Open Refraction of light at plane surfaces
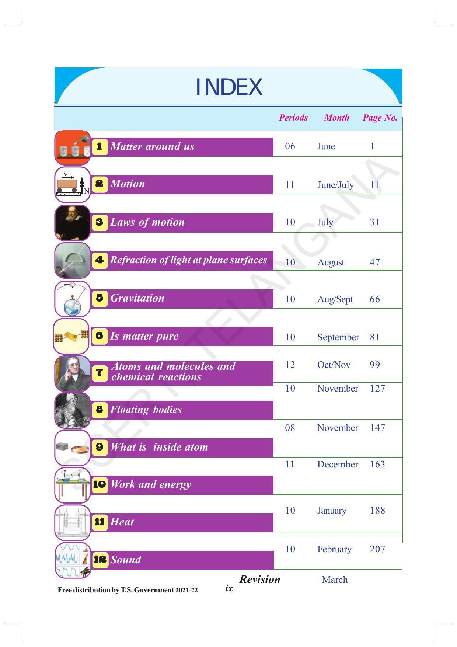The width and height of the screenshot is (457, 647). coord(188,260)
